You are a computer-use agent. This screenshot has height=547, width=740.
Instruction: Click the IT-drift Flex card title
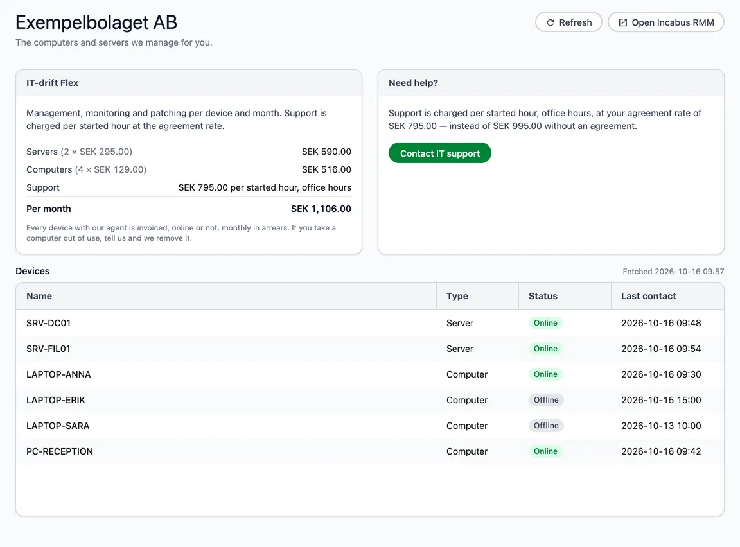(53, 83)
